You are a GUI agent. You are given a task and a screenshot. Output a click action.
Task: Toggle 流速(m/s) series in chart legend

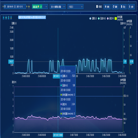(102, 18)
